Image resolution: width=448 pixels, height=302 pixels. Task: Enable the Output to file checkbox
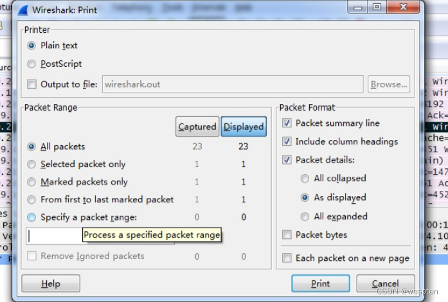(x=31, y=84)
